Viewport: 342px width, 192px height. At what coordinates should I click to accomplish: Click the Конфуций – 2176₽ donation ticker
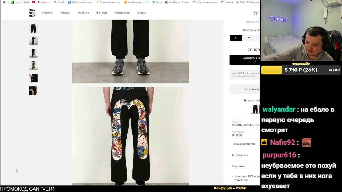230,188
